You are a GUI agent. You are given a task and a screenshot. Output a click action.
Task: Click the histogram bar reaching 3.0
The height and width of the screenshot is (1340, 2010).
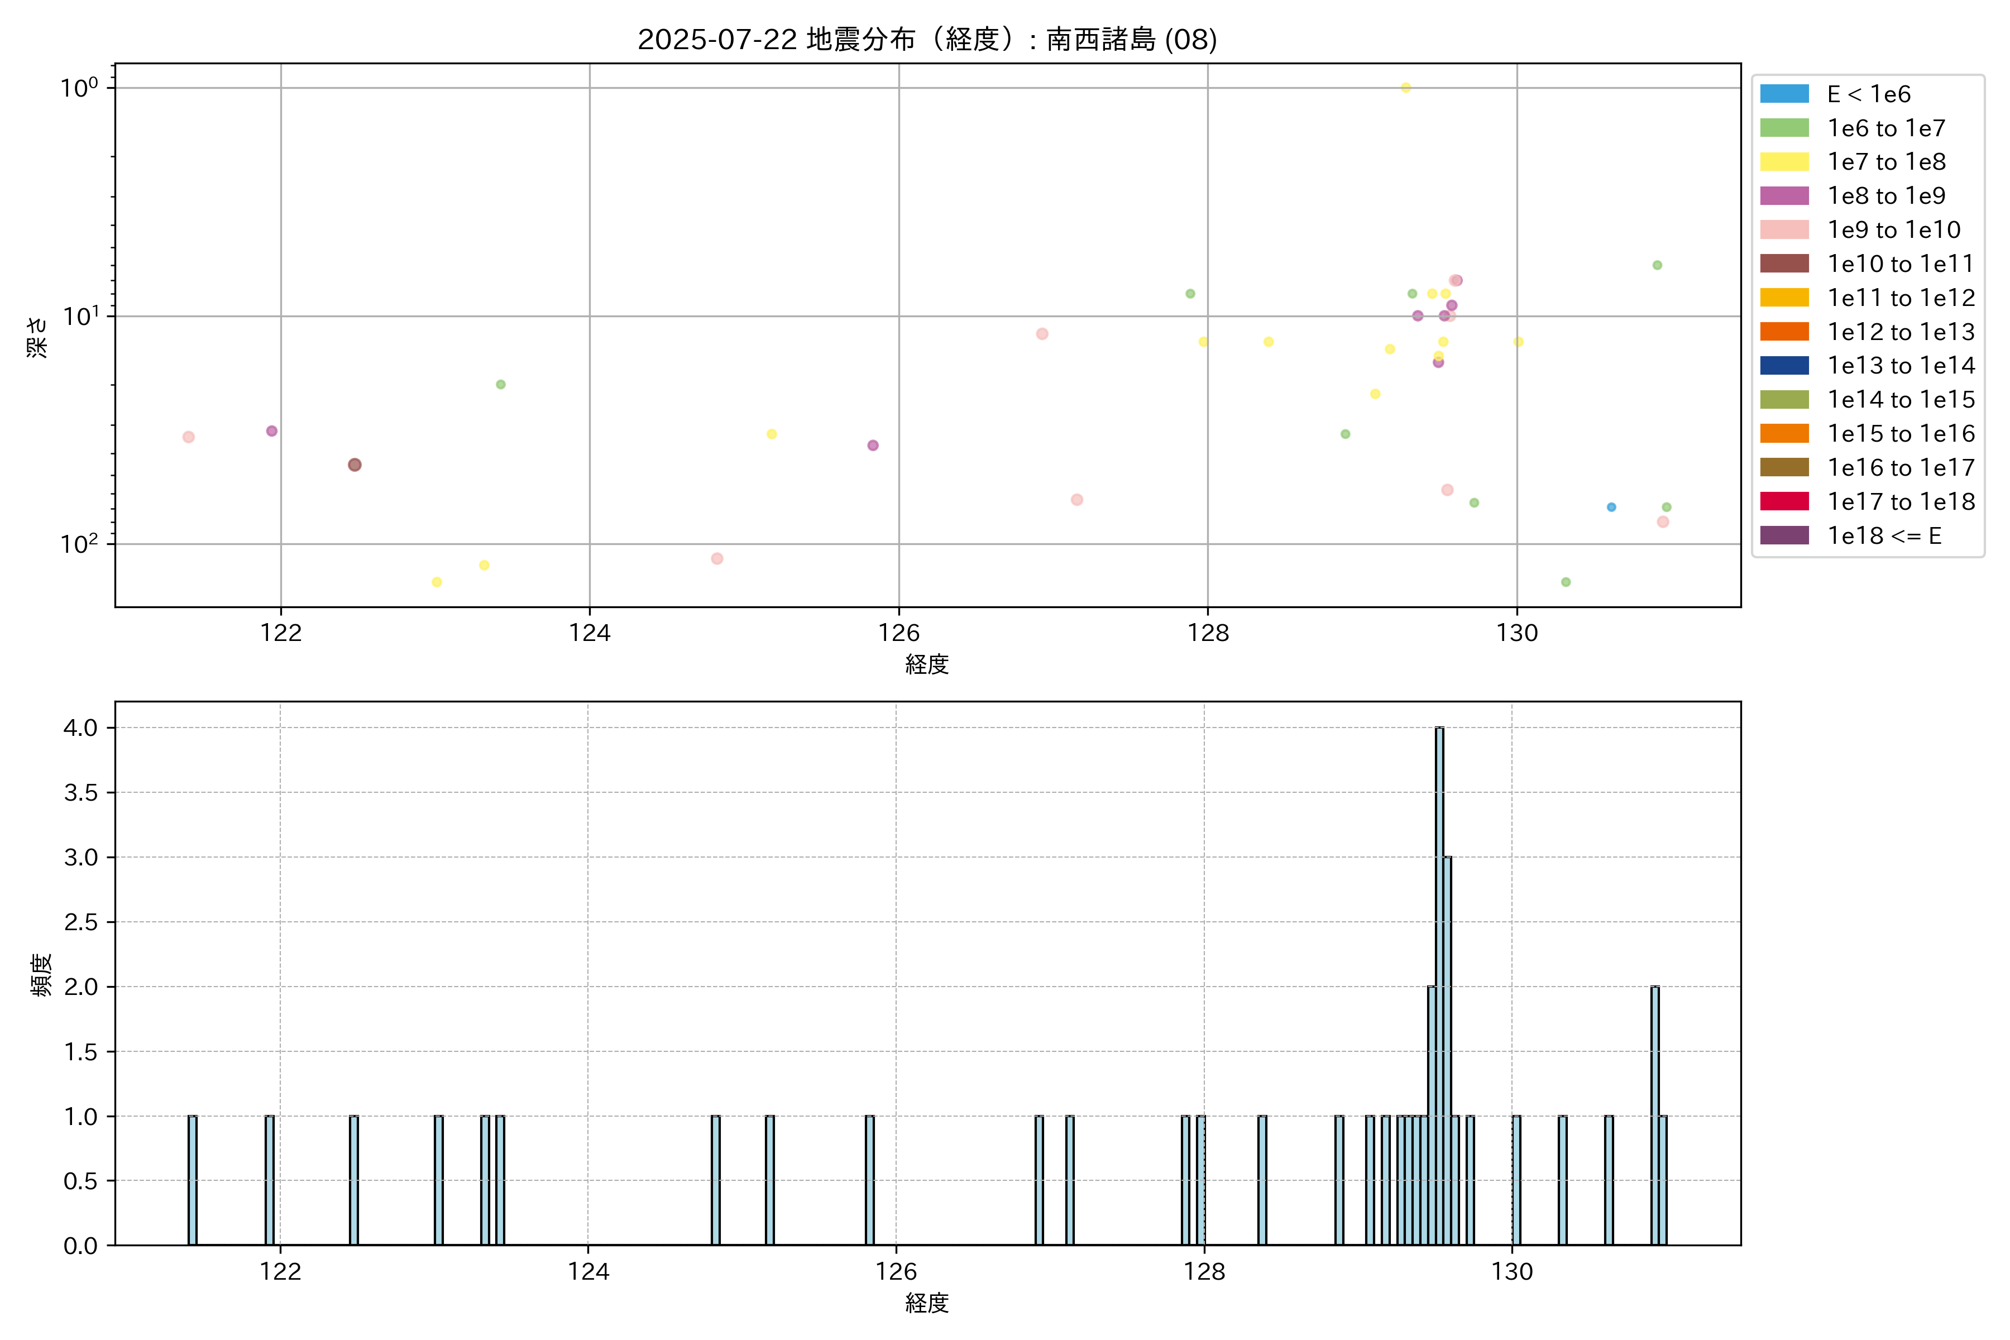coord(1447,1051)
